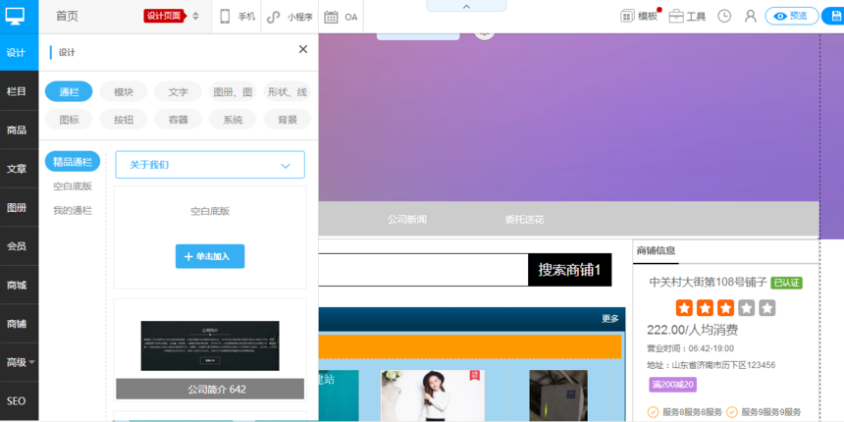Open the SEO sidebar item
The height and width of the screenshot is (422, 844).
[x=17, y=401]
